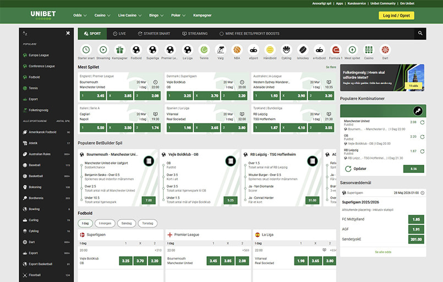
Task: Click the search magnifier icon
Action: tap(420, 34)
